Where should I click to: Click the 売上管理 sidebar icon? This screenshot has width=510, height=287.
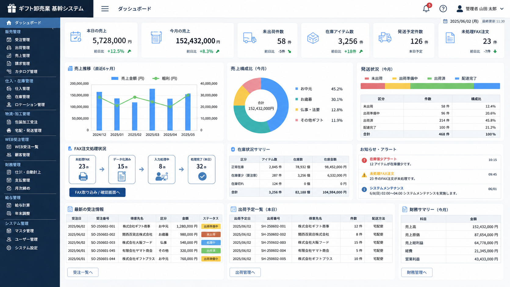coord(9,56)
